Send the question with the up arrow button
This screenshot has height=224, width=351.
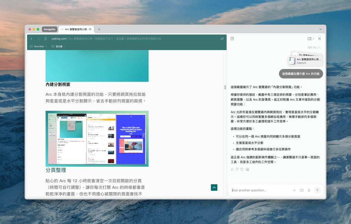(317, 190)
